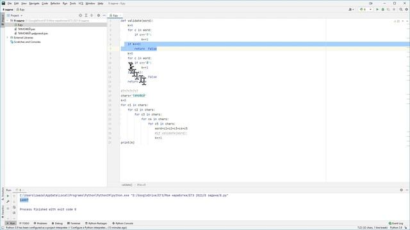410x230 pixels.
Task: Hide the Project panel with minus icon
Action: 104,15
